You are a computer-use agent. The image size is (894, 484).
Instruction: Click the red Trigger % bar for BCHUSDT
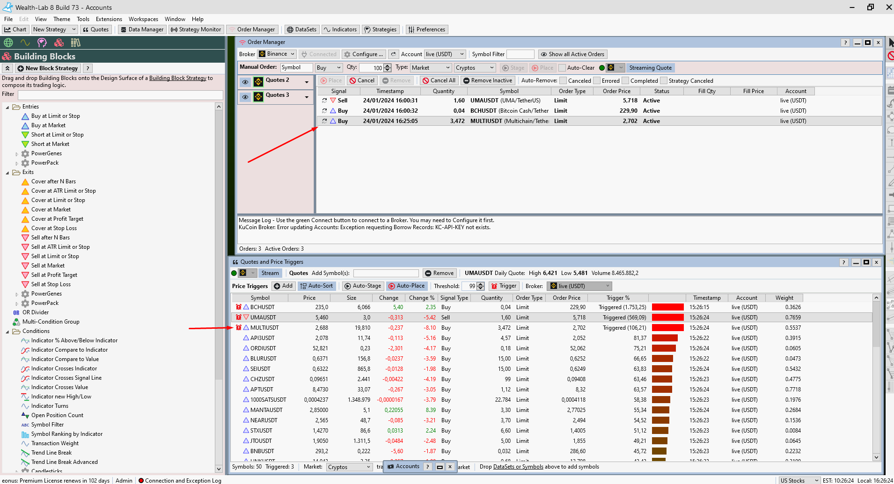(667, 307)
